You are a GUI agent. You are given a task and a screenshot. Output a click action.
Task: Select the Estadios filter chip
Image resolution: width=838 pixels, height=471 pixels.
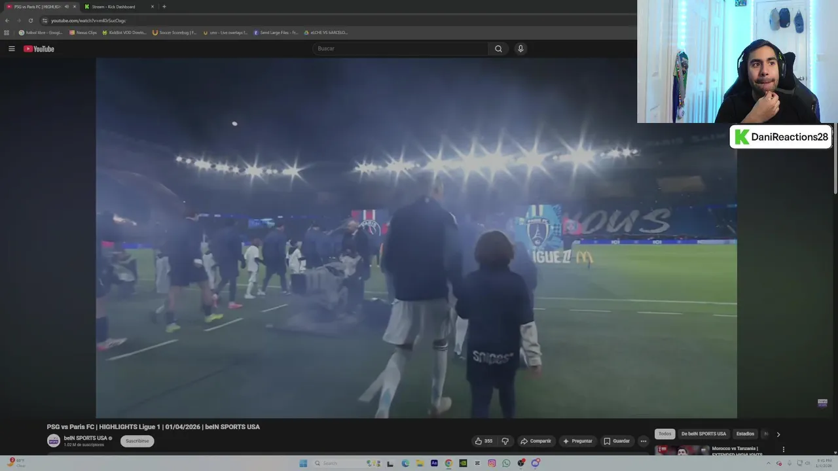pyautogui.click(x=745, y=434)
